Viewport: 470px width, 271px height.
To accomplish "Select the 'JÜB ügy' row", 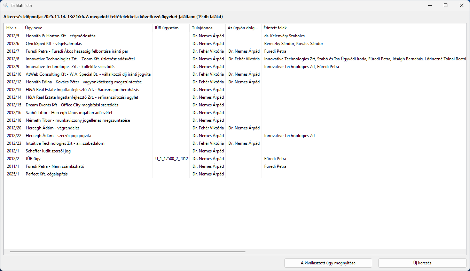I will tap(33, 159).
